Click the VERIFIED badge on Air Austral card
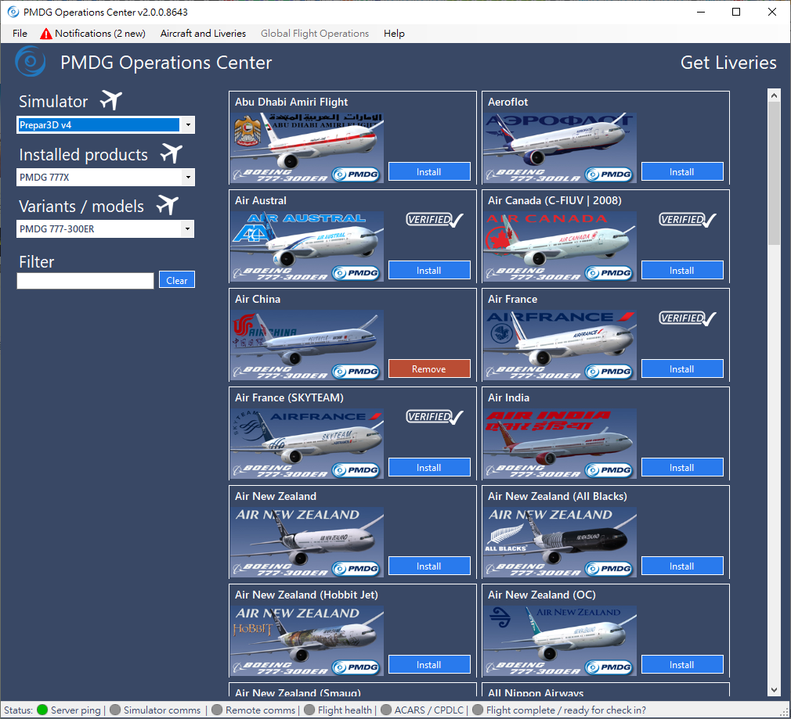 (435, 220)
